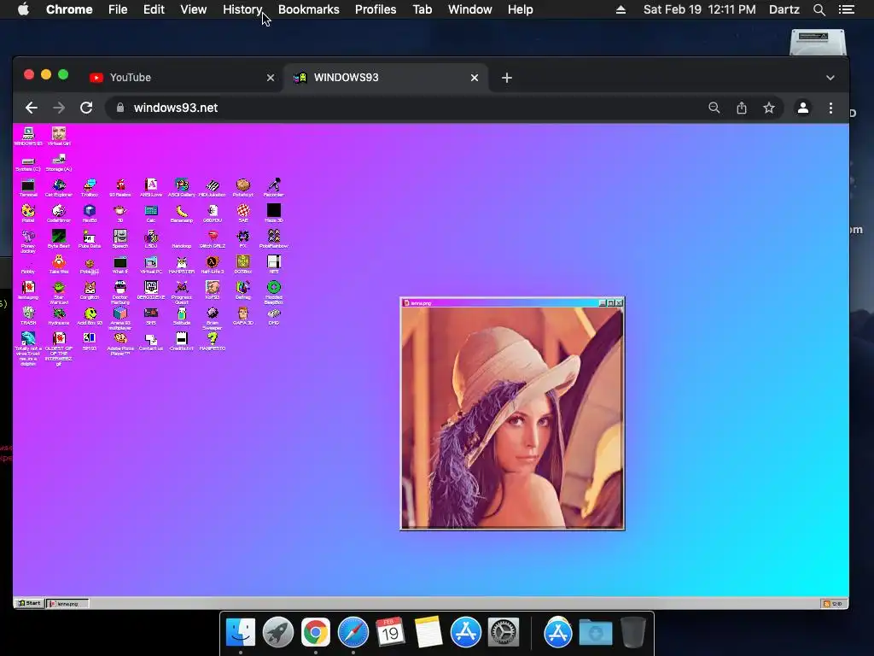
Task: Bookmark this page with the star icon
Action: [x=769, y=108]
